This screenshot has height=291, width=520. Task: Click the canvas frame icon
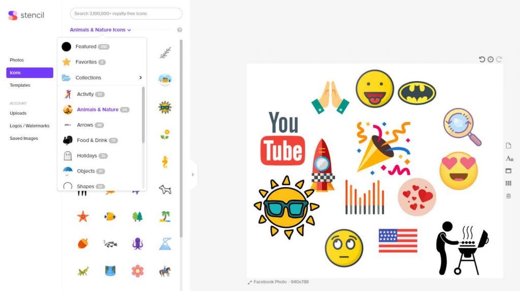point(508,171)
